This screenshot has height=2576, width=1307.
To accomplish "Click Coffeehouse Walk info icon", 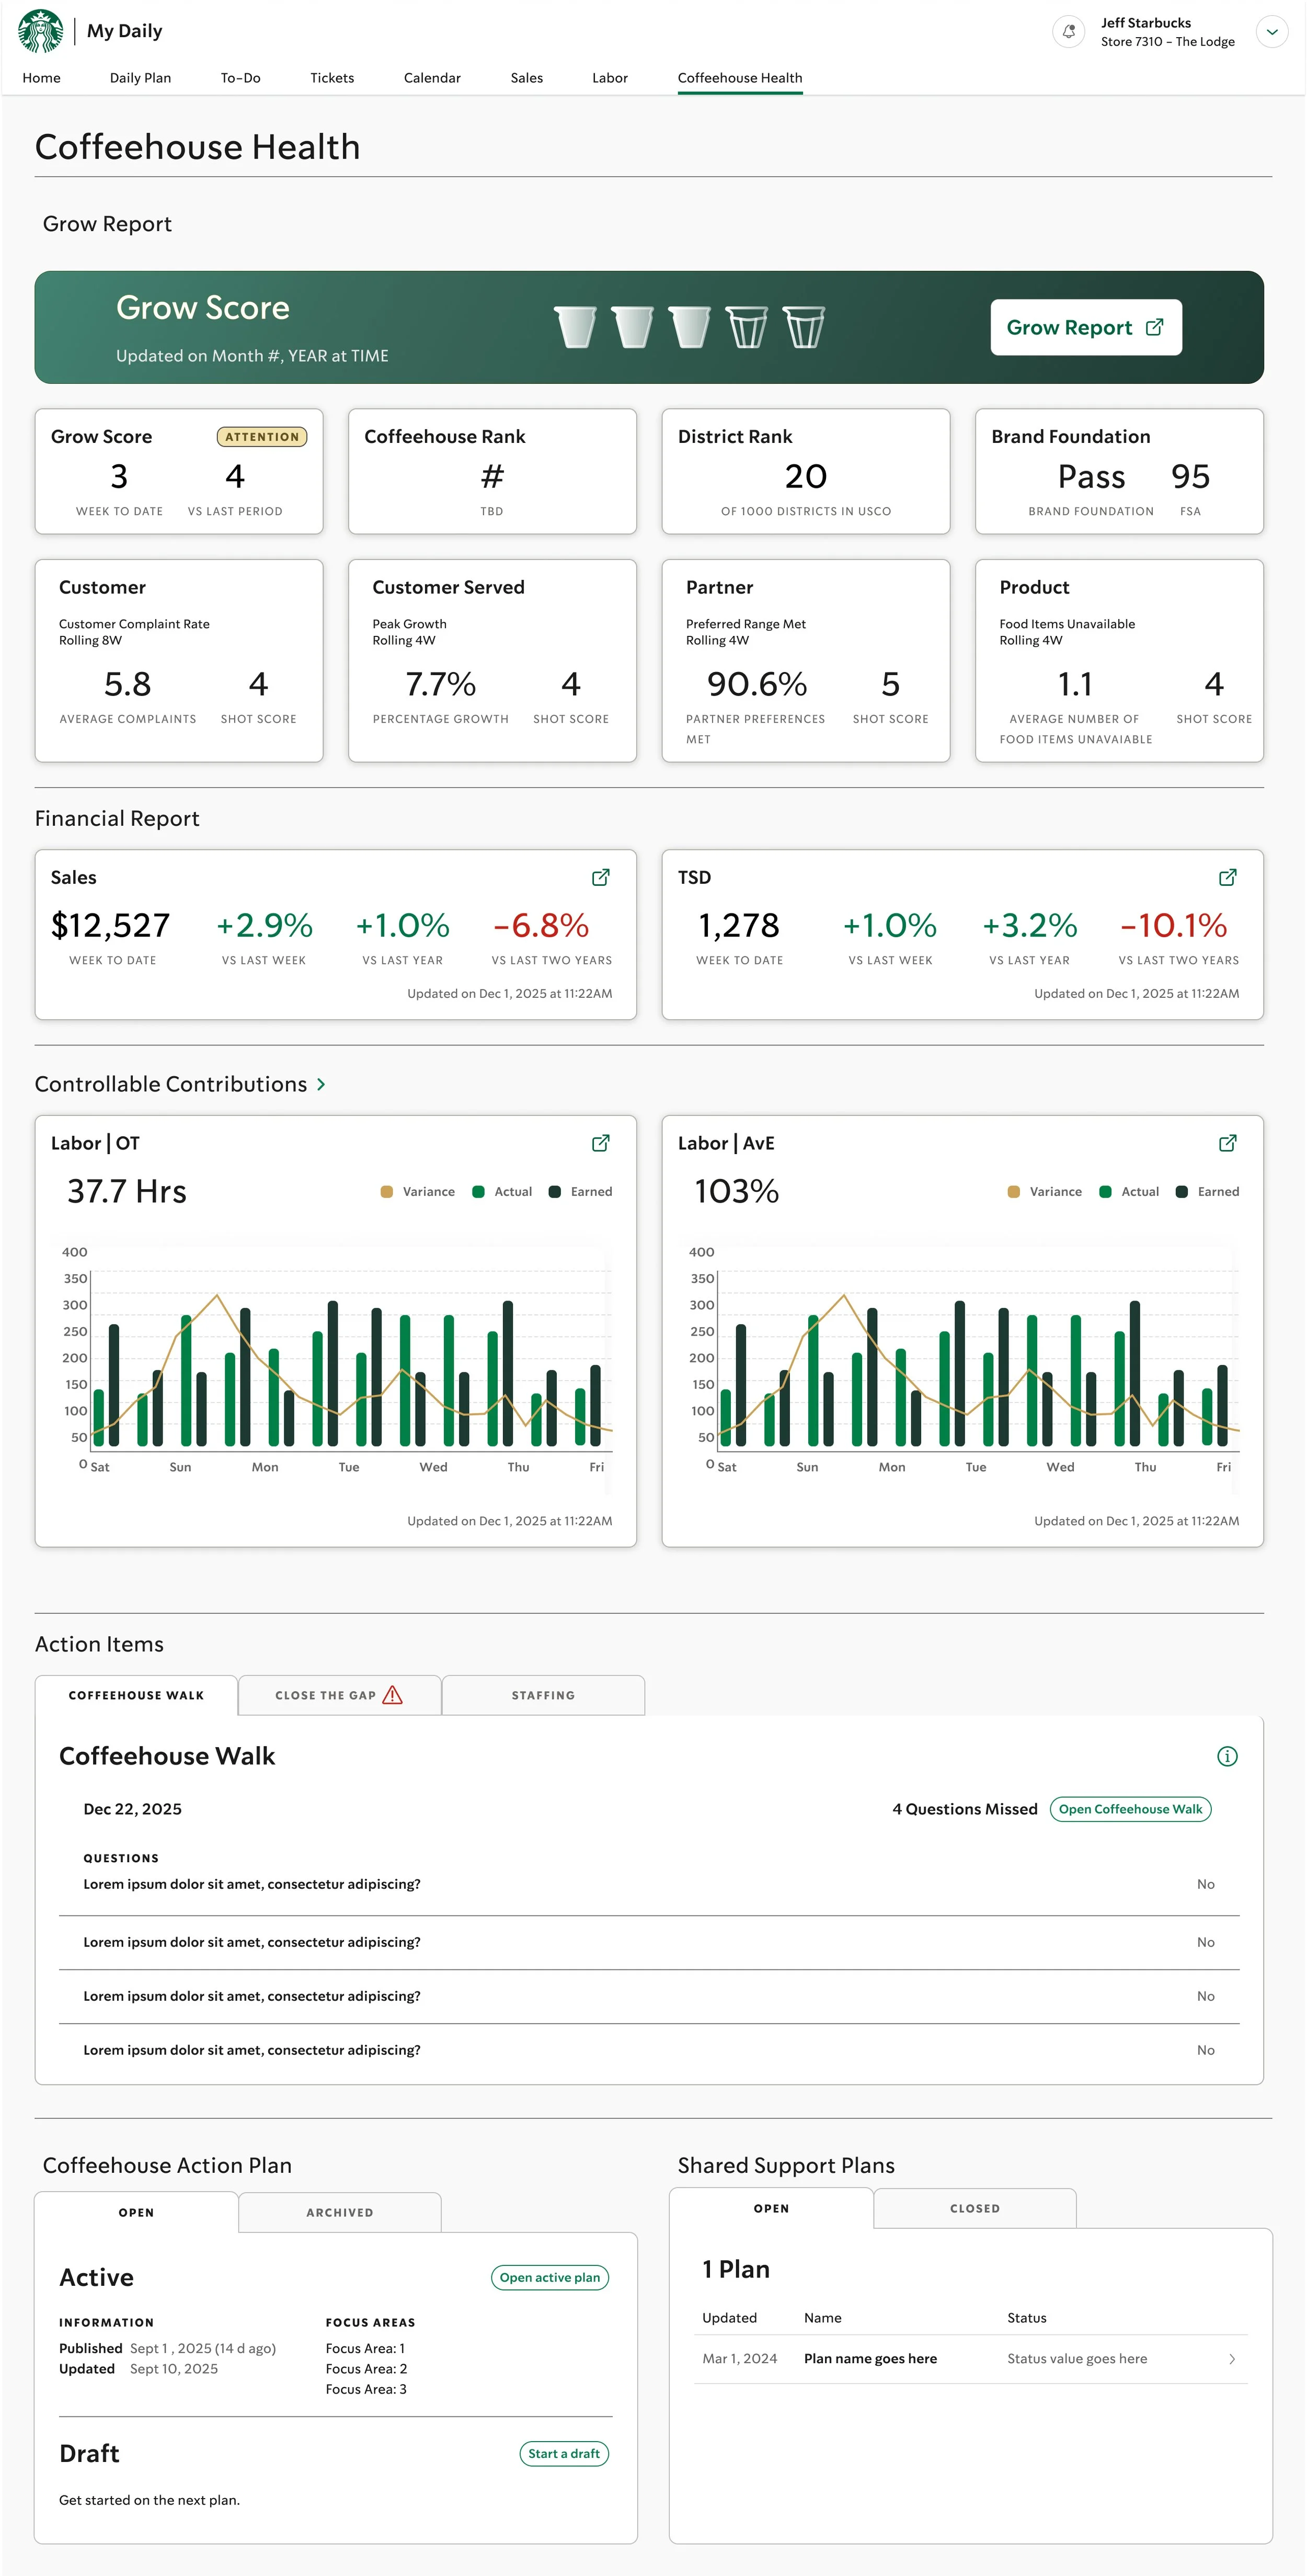I will click(1227, 1756).
